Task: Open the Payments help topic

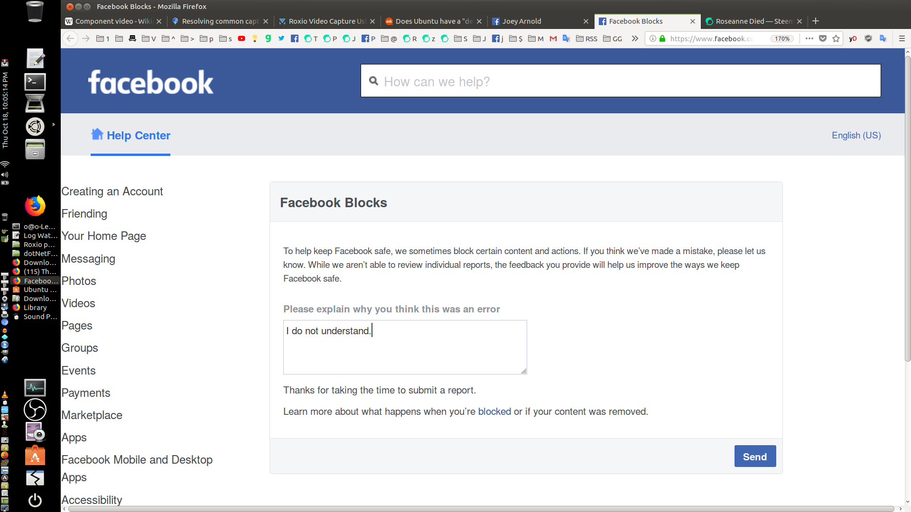Action: (x=85, y=393)
